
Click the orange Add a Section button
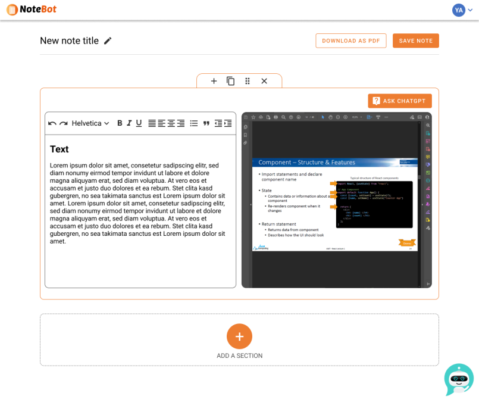click(239, 336)
